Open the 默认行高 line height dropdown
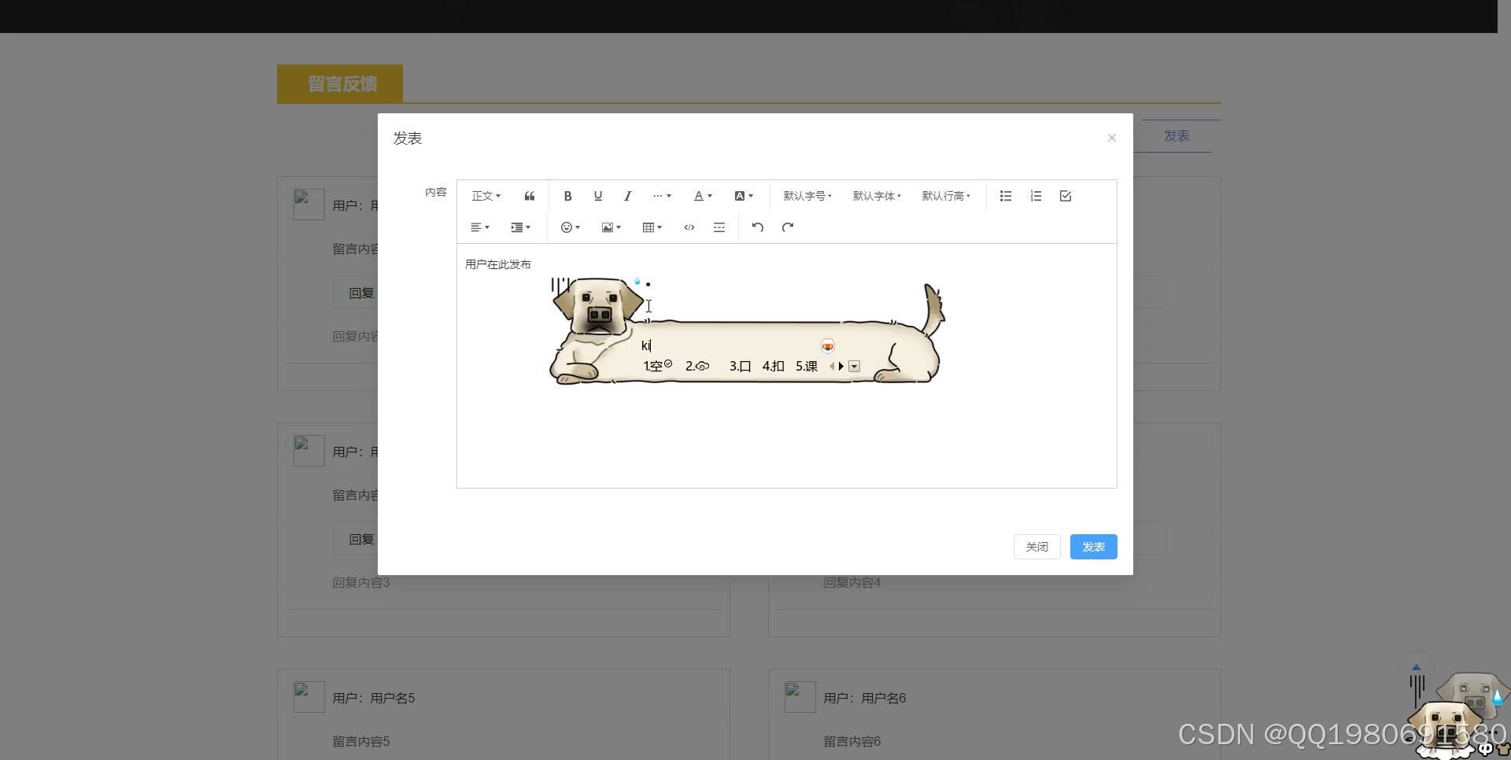 946,196
